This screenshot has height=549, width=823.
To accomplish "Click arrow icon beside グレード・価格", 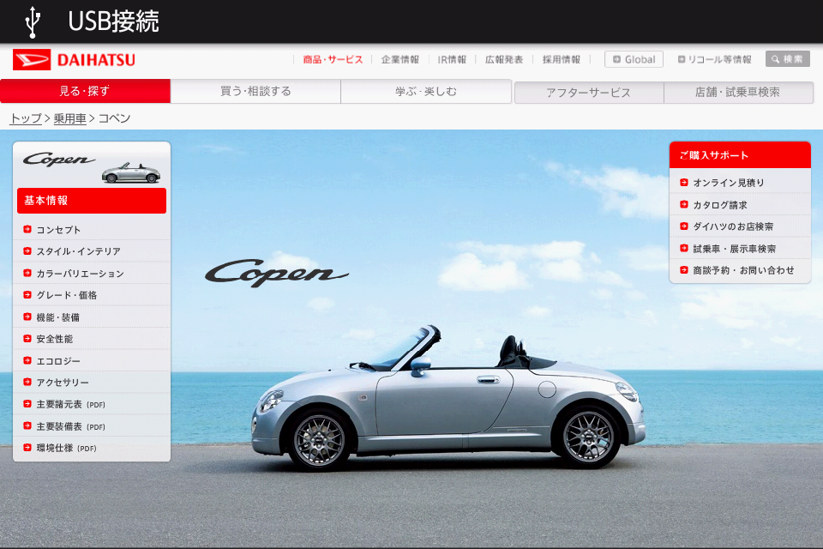I will point(27,295).
